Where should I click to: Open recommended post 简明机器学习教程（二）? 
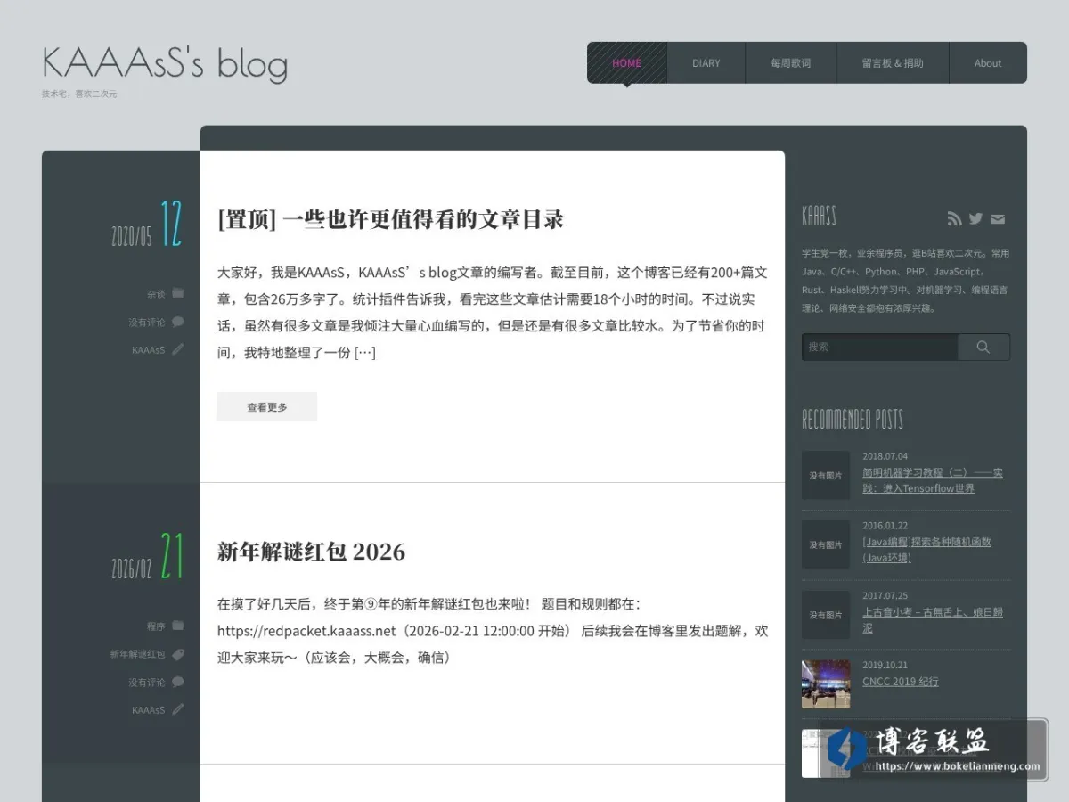[x=933, y=480]
